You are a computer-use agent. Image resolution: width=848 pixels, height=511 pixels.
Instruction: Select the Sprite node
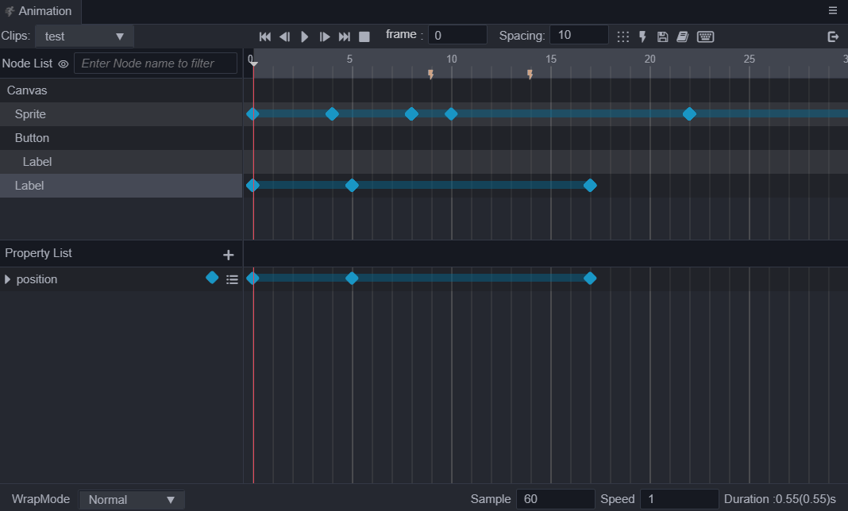pyautogui.click(x=121, y=114)
